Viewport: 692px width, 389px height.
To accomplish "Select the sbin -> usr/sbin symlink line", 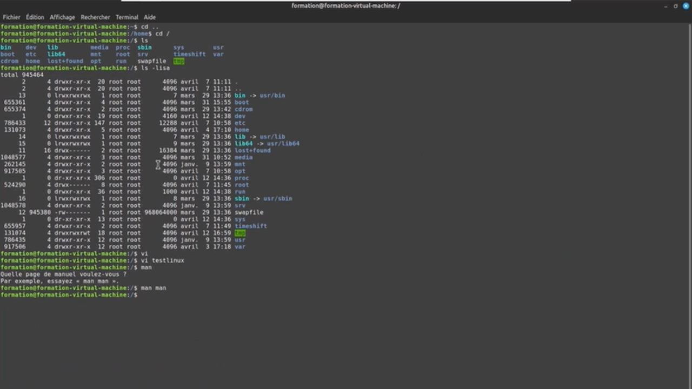I will 263,198.
